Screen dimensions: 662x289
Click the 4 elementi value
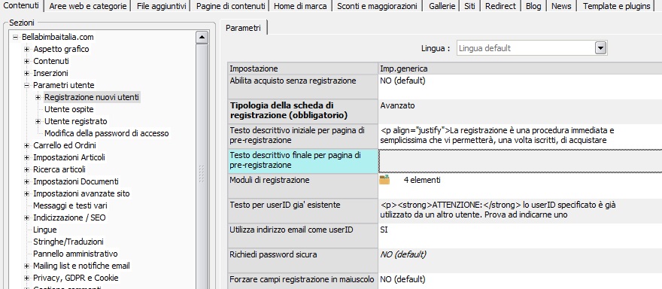[x=422, y=180]
